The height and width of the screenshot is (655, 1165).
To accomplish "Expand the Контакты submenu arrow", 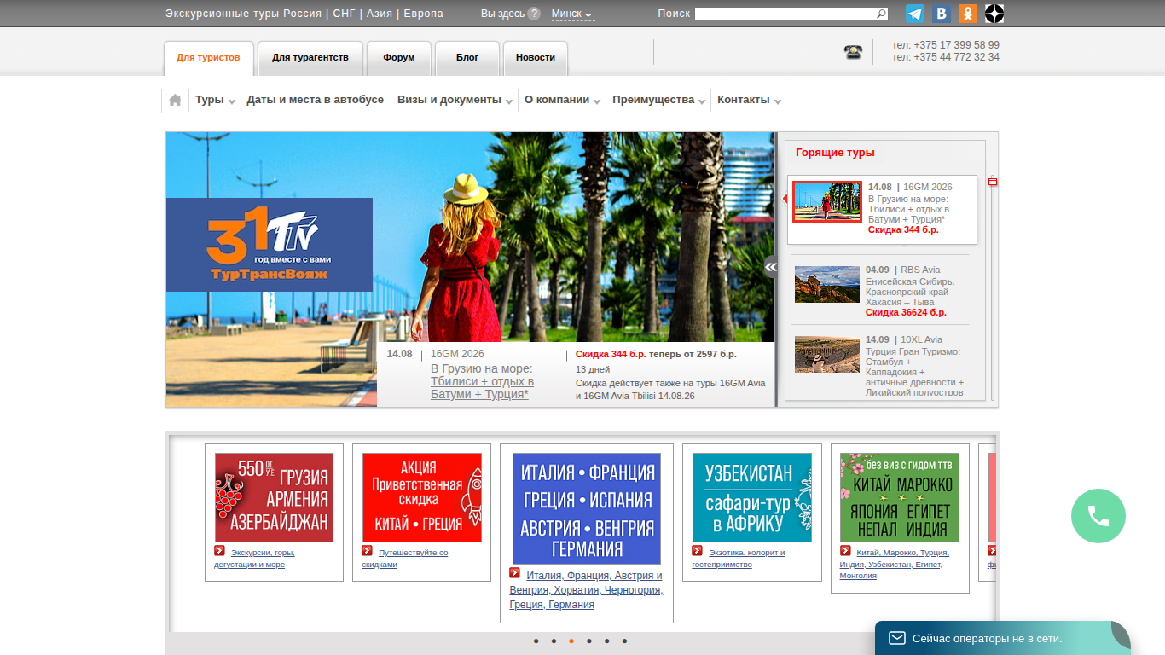I will (777, 101).
